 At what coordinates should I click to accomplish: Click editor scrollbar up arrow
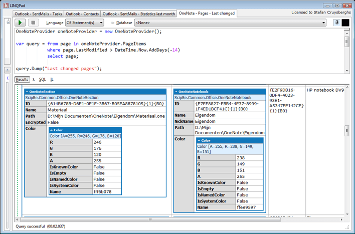(346, 33)
